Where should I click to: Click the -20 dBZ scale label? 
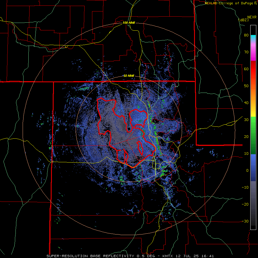245,204
